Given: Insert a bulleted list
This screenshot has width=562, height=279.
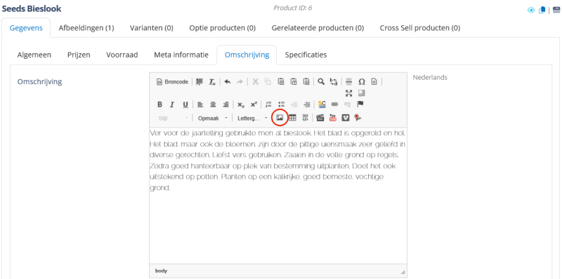Looking at the screenshot, I should tap(282, 104).
